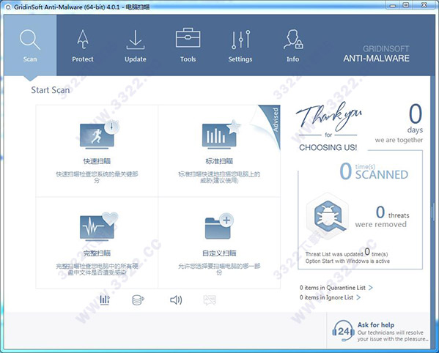439x353 pixels.
Task: Switch to the Scan tab label
Action: point(30,59)
